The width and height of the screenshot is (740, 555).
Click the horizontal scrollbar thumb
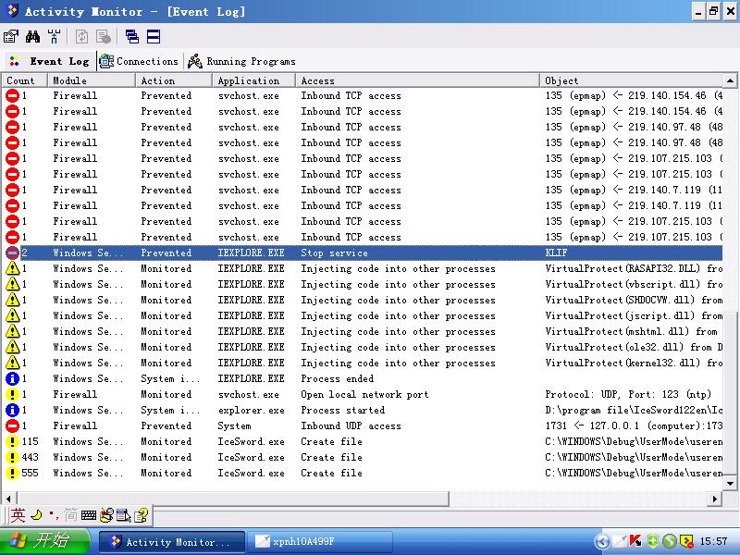233,499
